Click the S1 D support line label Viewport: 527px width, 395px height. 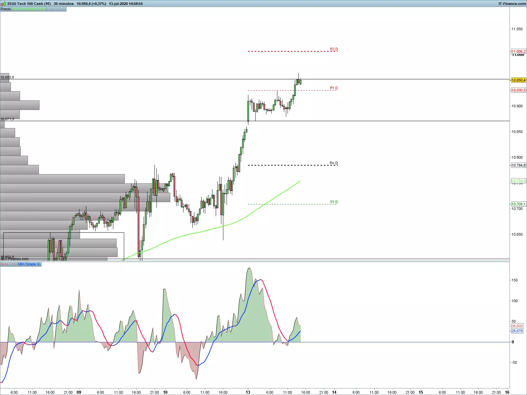(x=334, y=202)
